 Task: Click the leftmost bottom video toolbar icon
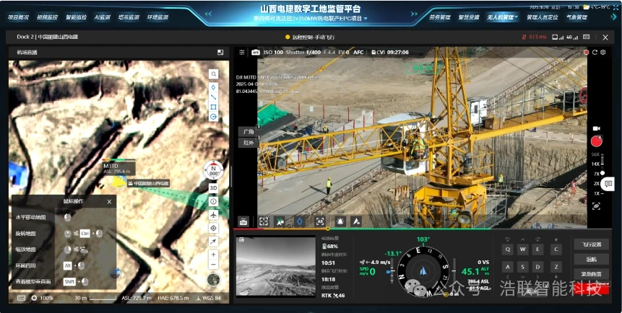(243, 222)
